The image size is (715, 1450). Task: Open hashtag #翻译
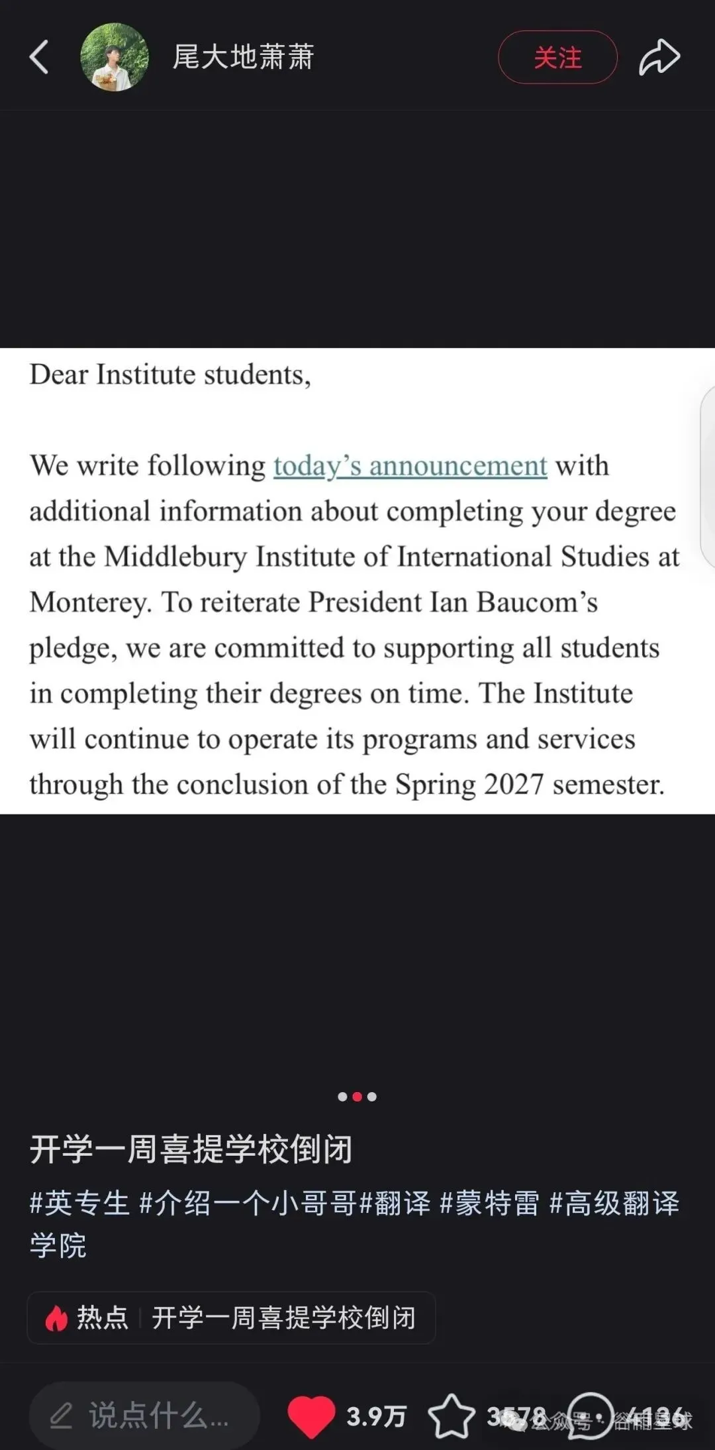pyautogui.click(x=395, y=1203)
